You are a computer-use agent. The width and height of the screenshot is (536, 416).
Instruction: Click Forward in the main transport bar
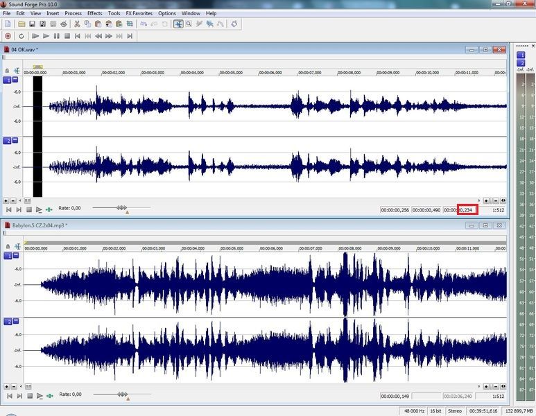[109, 36]
